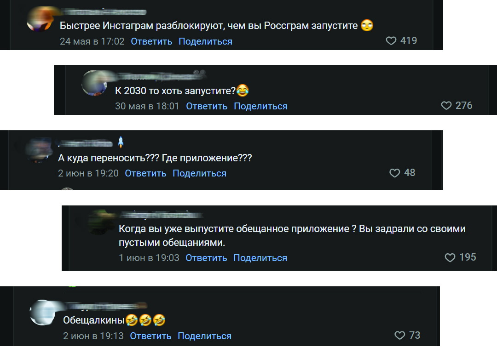This screenshot has width=497, height=347.
Task: Open avatar of the 2030 comment author
Action: point(94,83)
